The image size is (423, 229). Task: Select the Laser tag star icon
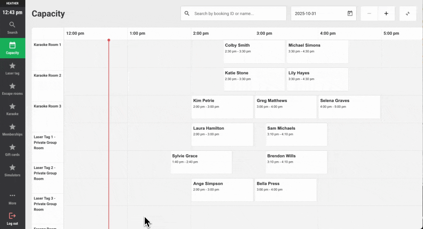(12, 66)
